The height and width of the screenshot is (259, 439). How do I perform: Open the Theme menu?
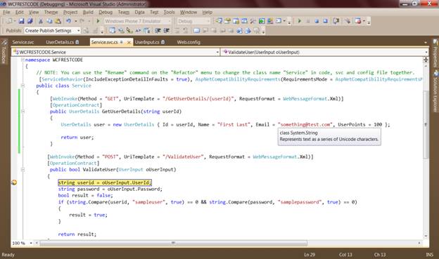[x=51, y=13]
